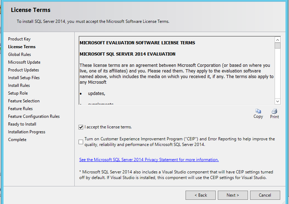The image size is (289, 204).
Task: Click the license text scroll up arrow
Action: [x=277, y=40]
